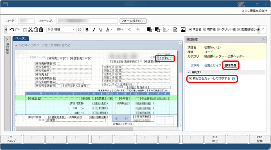This screenshot has width=271, height=150.
Task: Expand toolbar overflow chevron
Action: (263, 29)
